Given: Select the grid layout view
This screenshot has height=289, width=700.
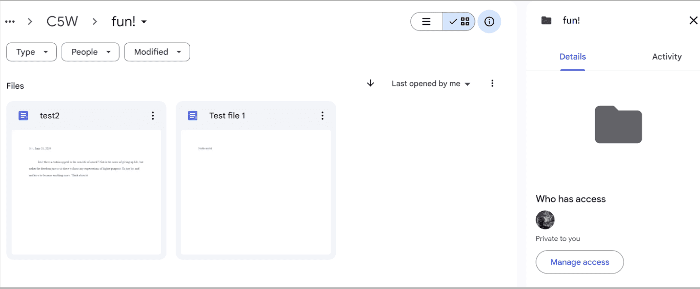Looking at the screenshot, I should click(459, 21).
